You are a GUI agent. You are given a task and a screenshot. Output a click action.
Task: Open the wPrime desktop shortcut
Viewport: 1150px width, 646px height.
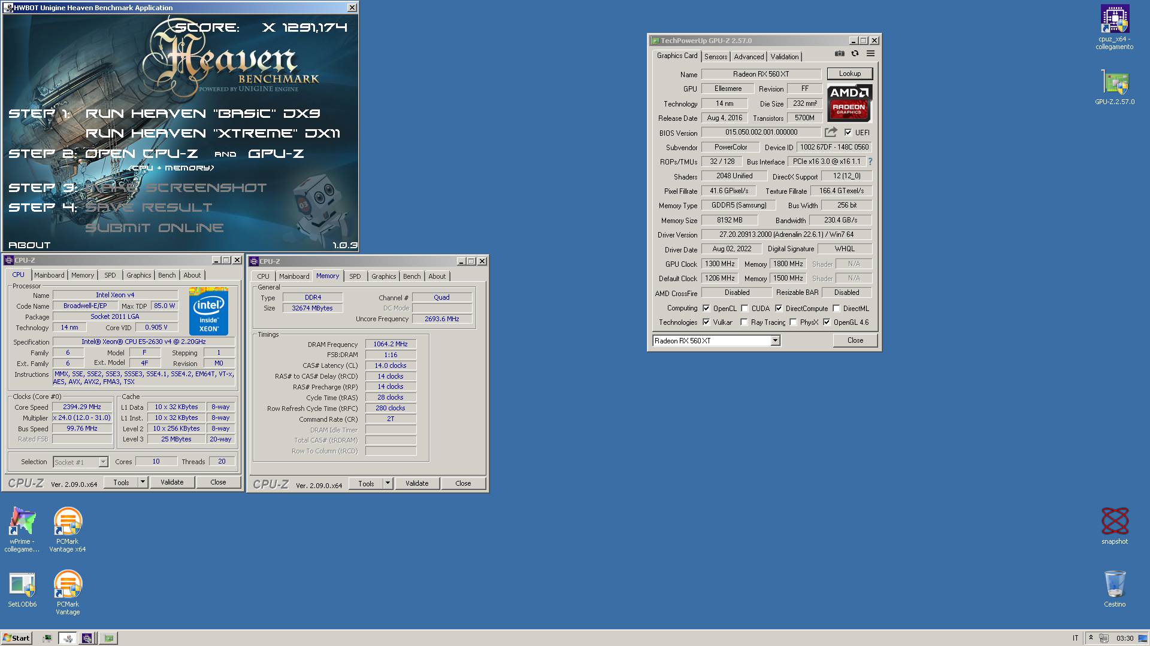coord(22,529)
